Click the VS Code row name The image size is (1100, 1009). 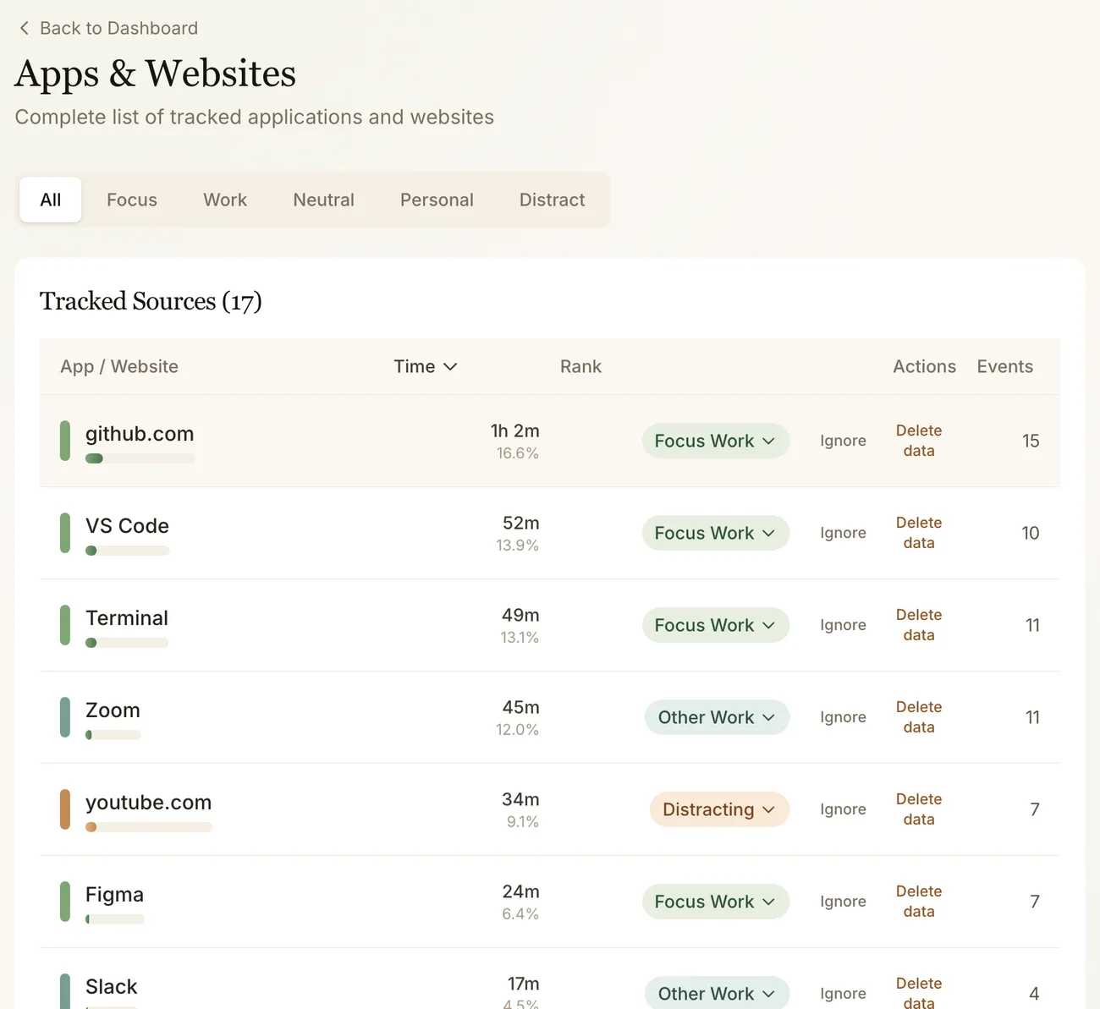click(127, 526)
